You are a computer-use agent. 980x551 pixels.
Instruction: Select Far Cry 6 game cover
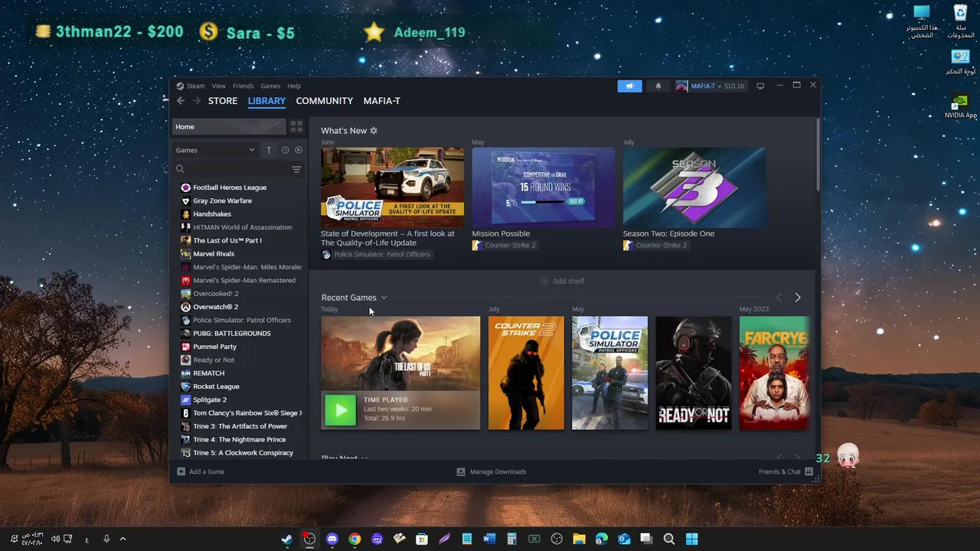775,373
